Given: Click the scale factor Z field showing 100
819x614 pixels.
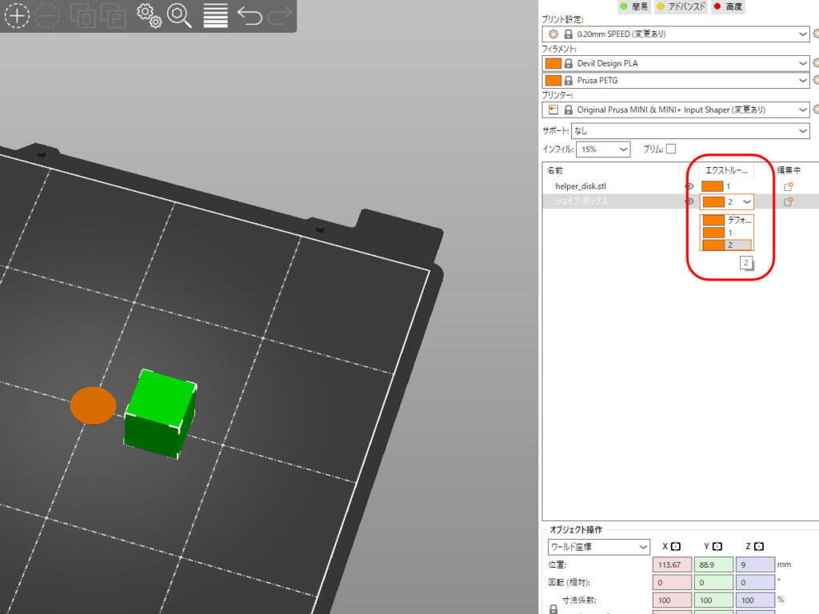Looking at the screenshot, I should [755, 600].
